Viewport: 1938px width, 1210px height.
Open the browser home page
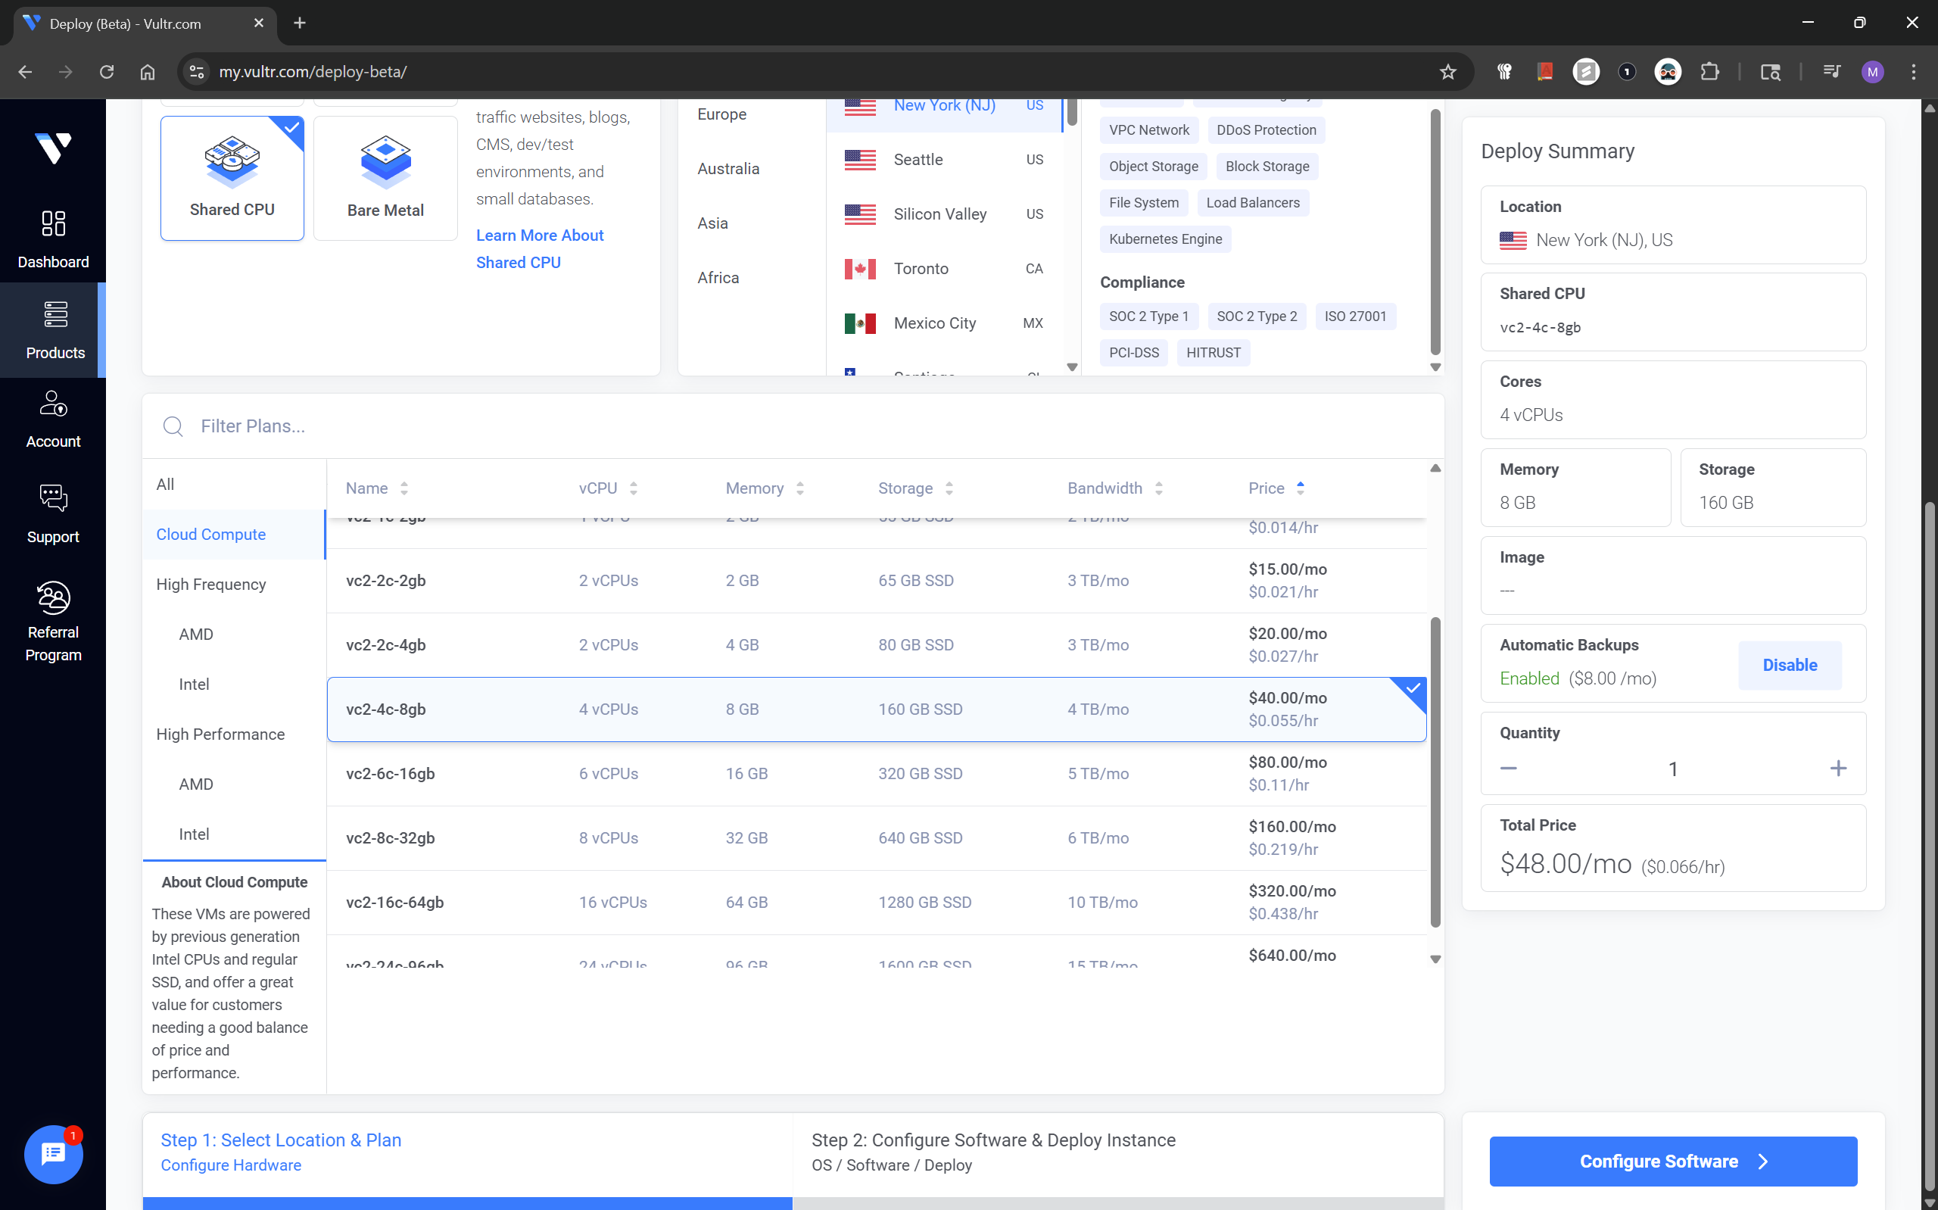147,71
